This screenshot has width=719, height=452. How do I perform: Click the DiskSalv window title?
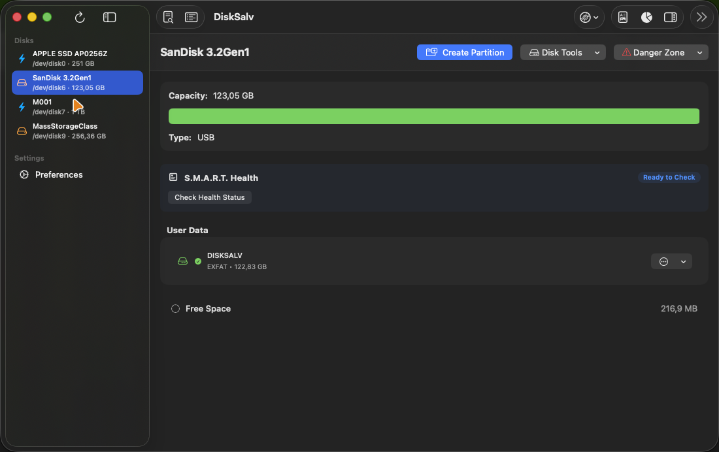click(x=233, y=17)
